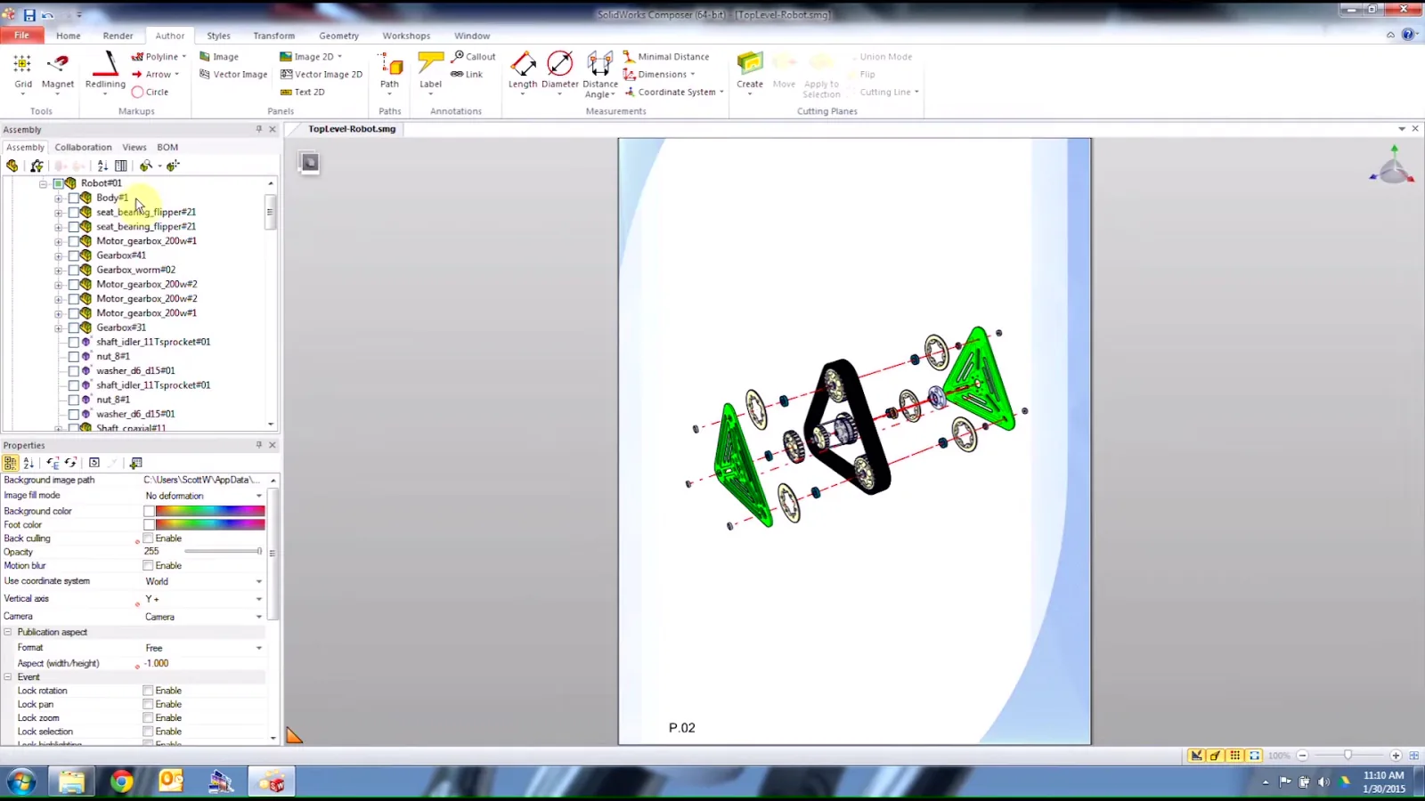Enable Back culling checkbox

coord(149,538)
